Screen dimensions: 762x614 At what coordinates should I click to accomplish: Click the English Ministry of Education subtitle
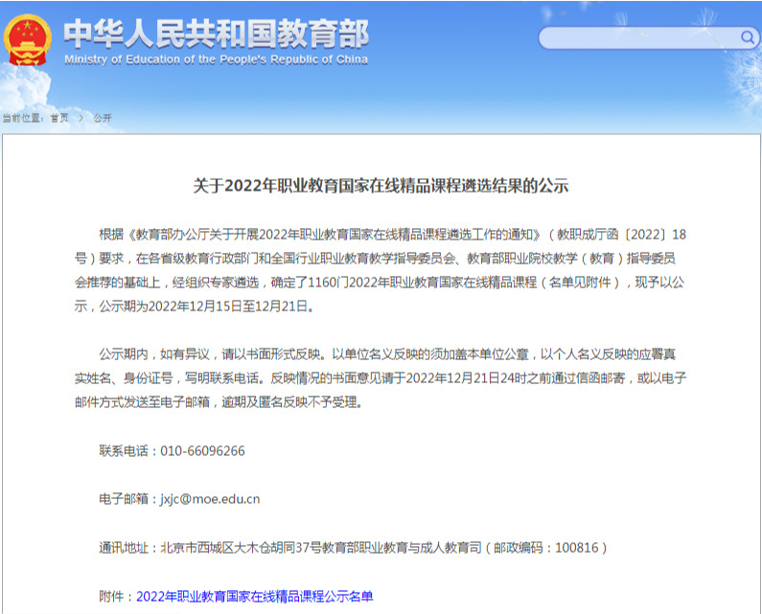pyautogui.click(x=216, y=59)
